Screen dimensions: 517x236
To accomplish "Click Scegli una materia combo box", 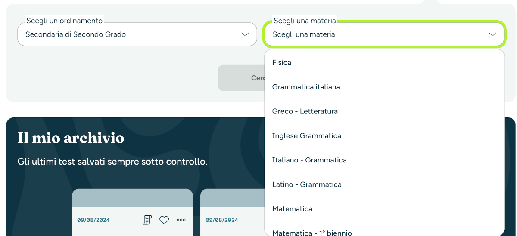I will click(384, 34).
